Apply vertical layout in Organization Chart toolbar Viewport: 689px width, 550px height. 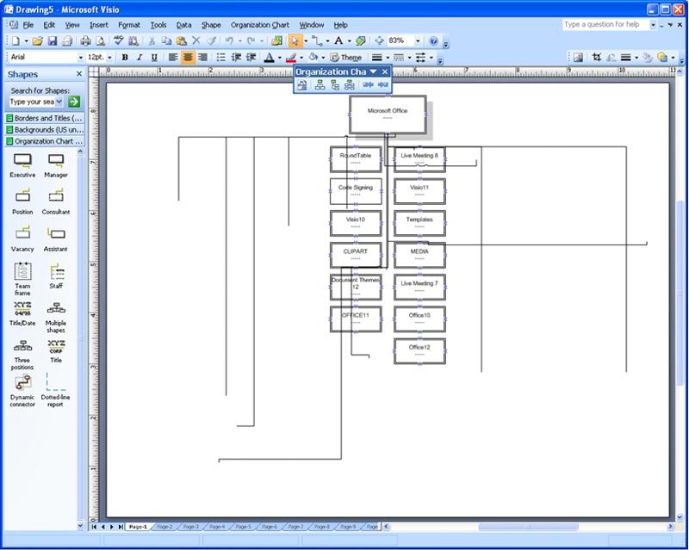[335, 85]
